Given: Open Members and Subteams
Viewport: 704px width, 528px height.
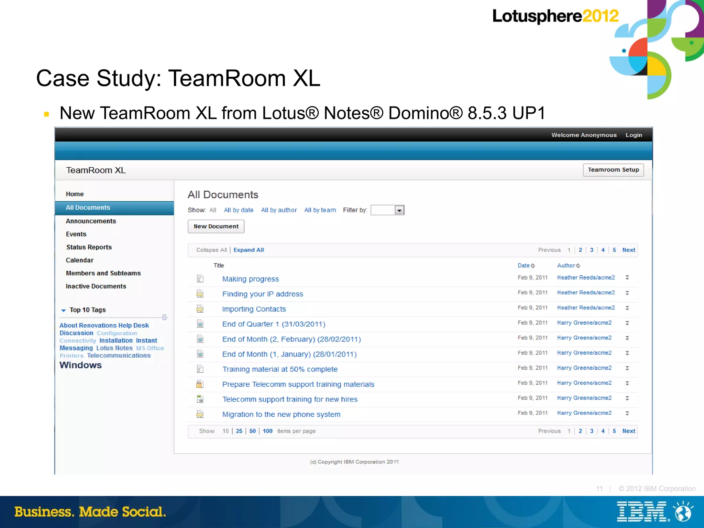Looking at the screenshot, I should (x=103, y=273).
